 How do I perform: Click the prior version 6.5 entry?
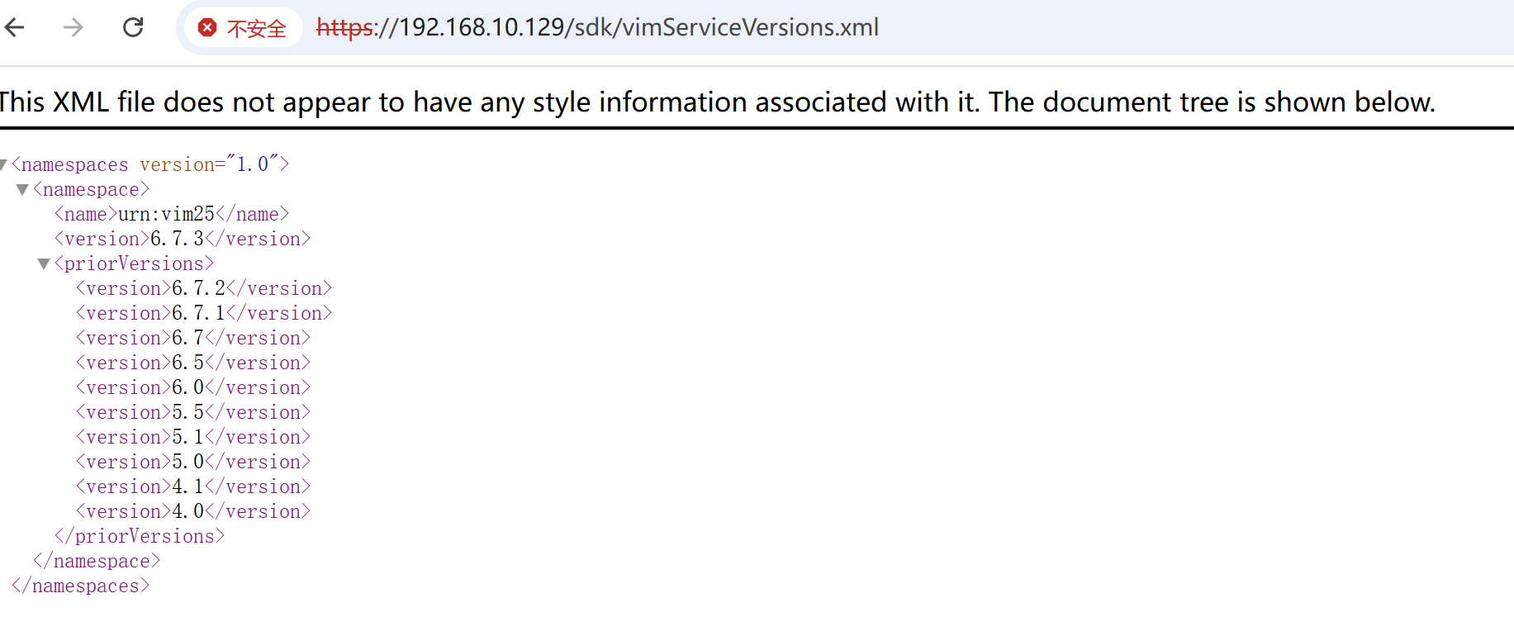(x=192, y=363)
